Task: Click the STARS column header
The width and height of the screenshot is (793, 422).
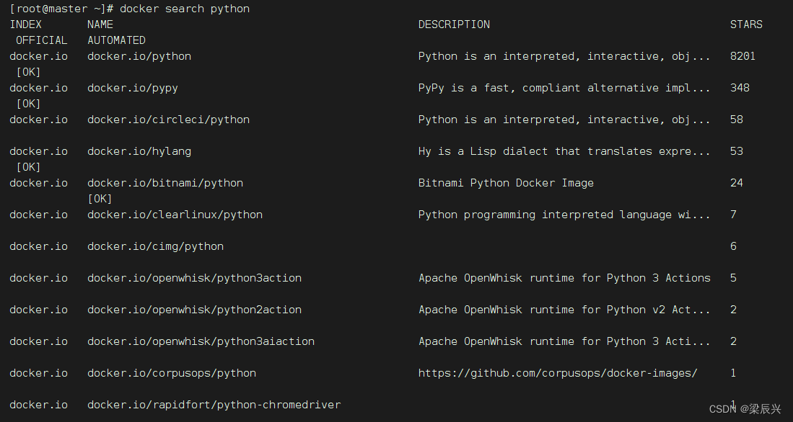Action: 747,24
